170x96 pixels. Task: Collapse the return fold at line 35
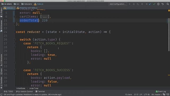tap(15, 74)
